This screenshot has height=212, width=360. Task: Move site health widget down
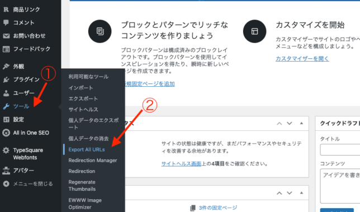290,124
